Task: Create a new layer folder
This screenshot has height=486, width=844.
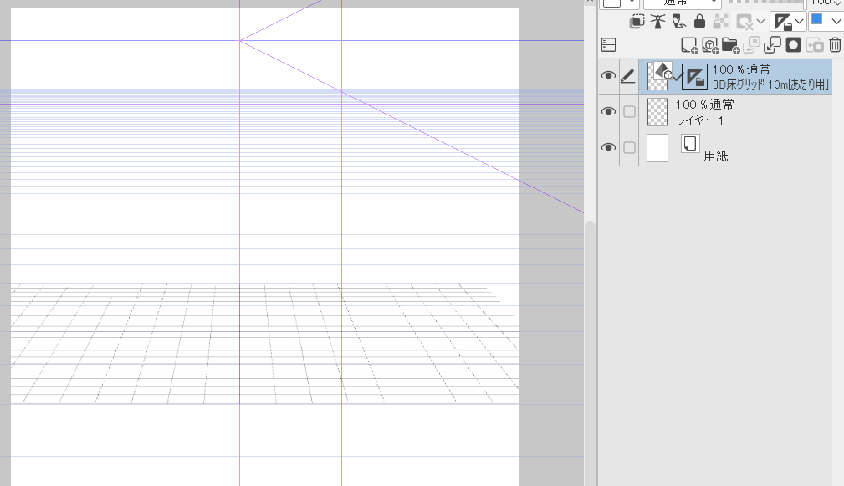Action: tap(729, 45)
